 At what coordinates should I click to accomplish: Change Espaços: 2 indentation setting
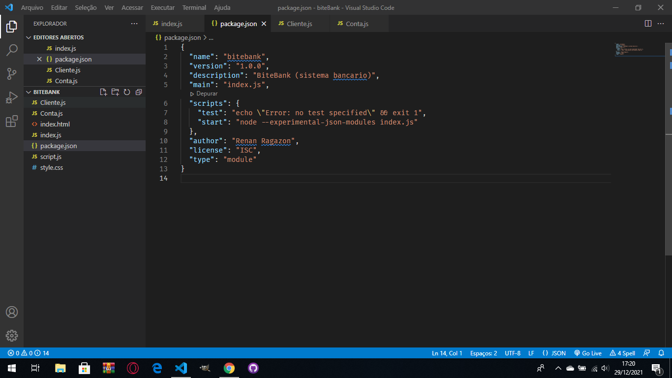(x=484, y=353)
